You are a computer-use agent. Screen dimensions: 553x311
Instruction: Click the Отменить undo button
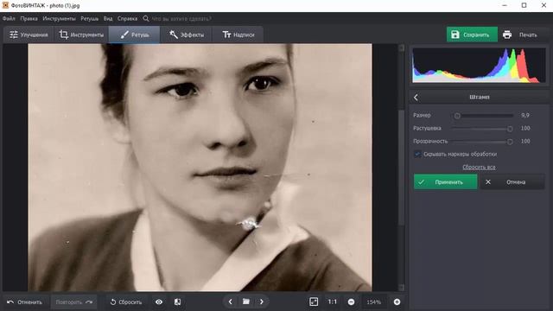(25, 301)
